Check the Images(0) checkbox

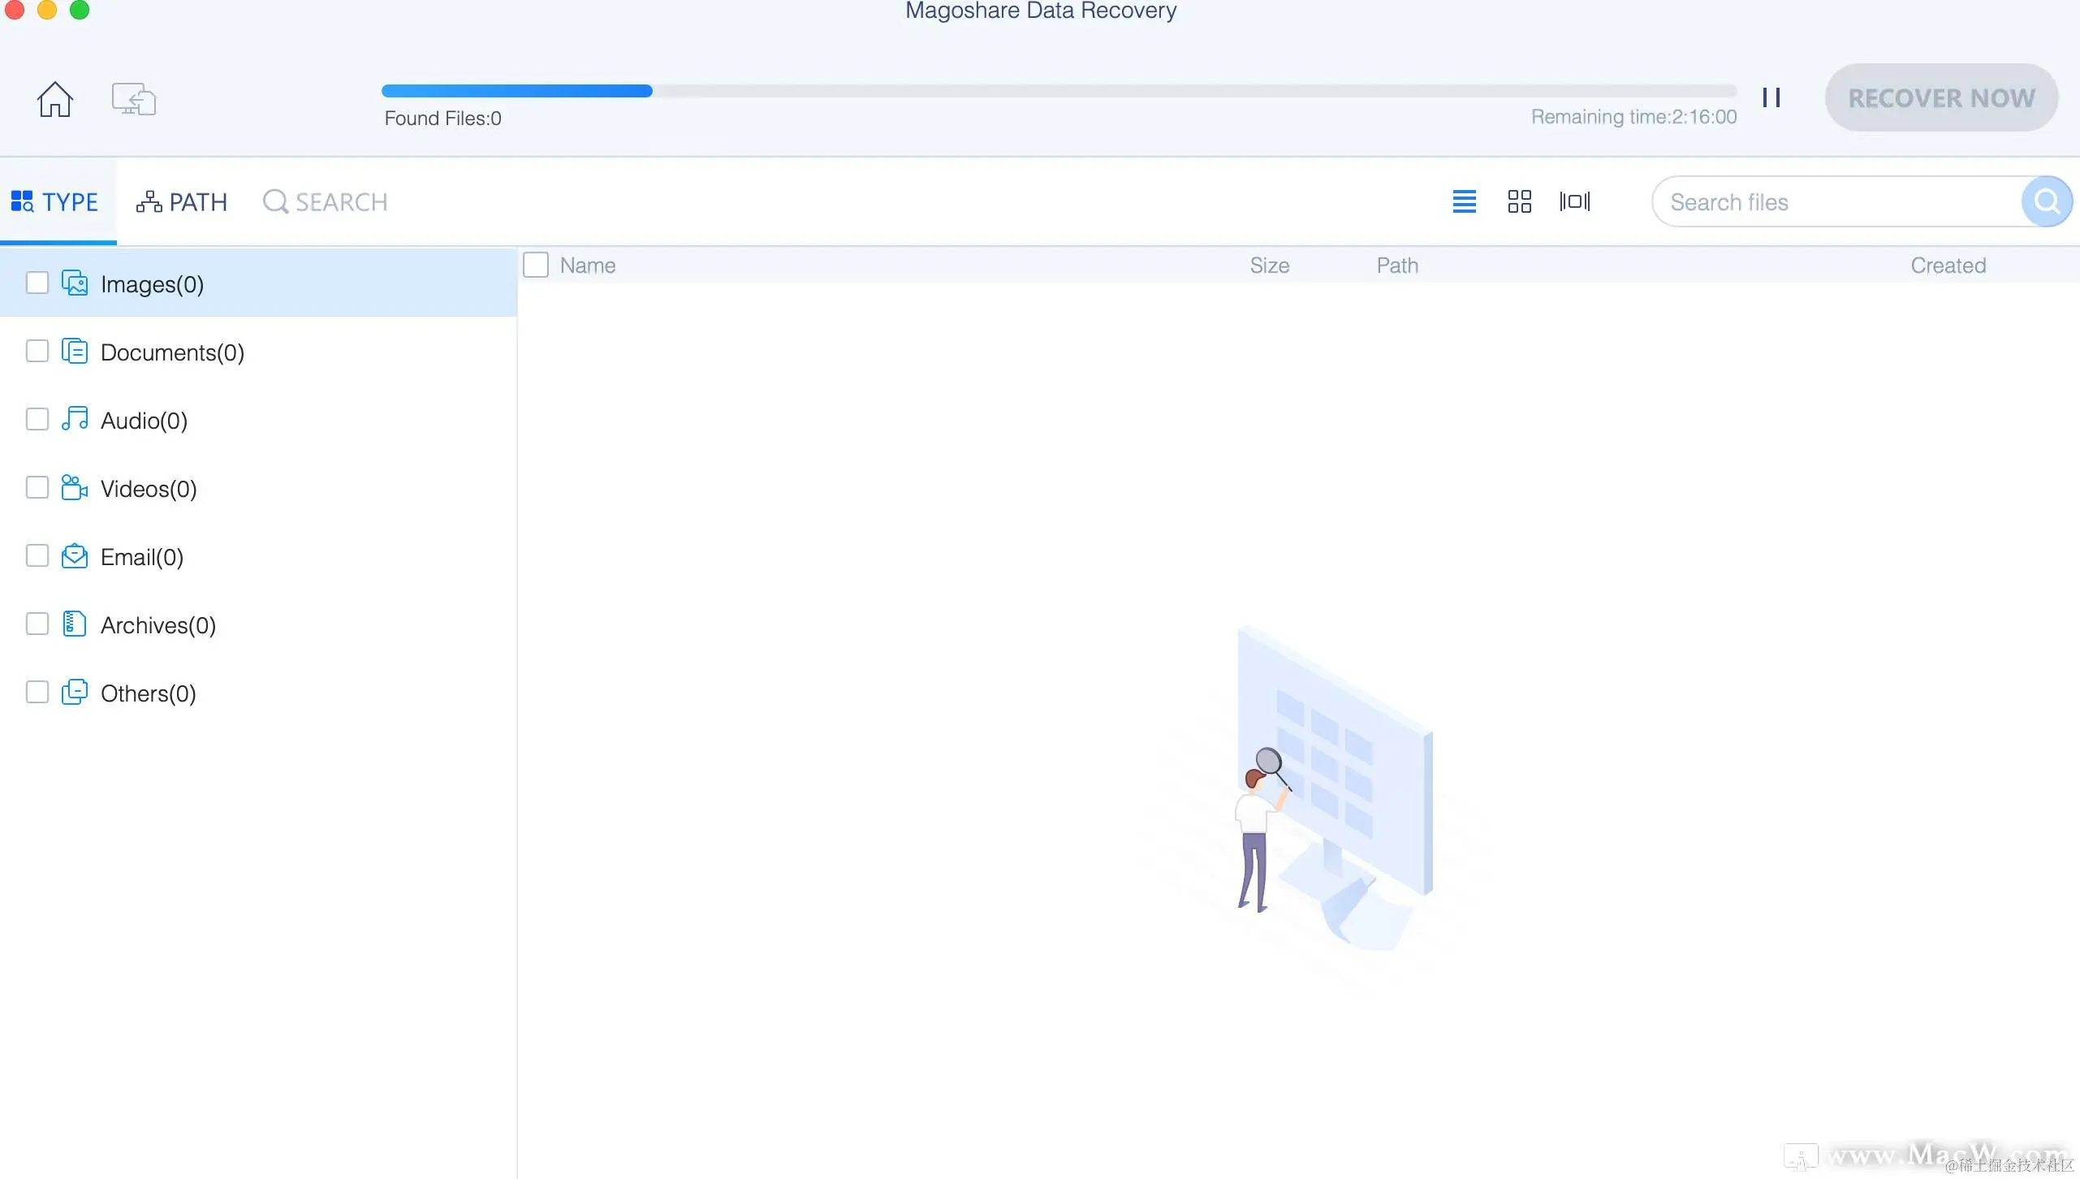point(37,283)
